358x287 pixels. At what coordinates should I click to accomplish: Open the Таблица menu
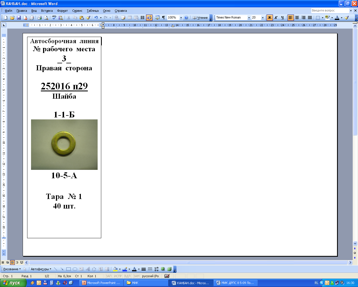coord(93,11)
